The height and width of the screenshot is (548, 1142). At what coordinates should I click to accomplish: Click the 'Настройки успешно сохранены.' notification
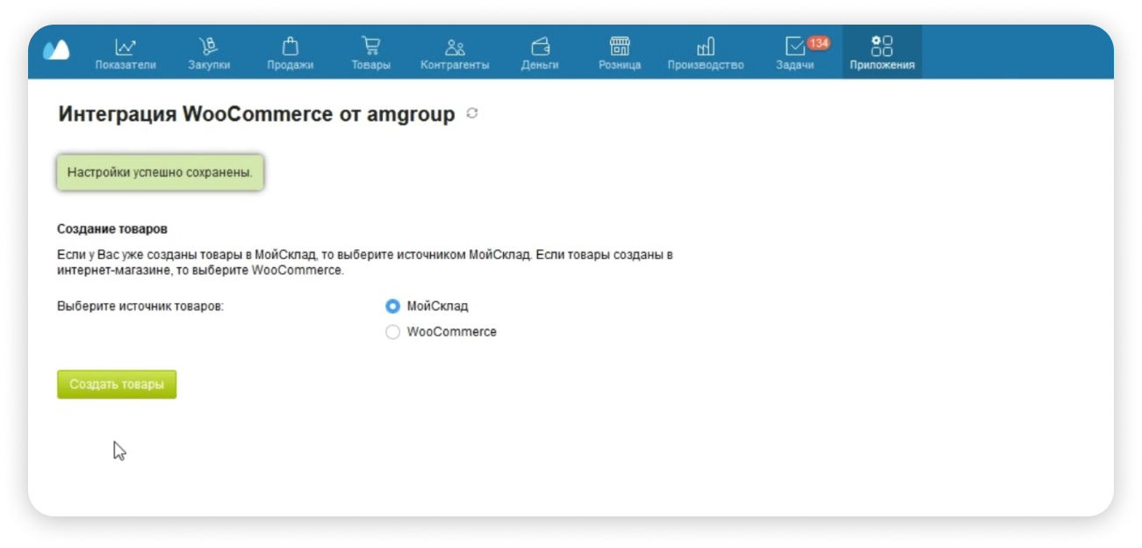160,173
